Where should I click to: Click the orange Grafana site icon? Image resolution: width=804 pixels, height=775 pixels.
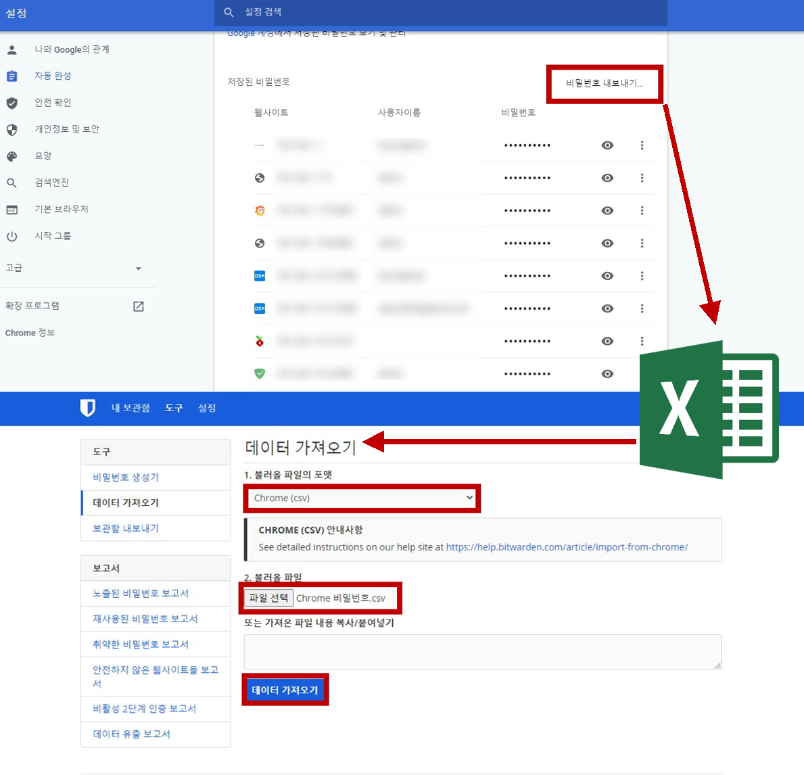tap(260, 210)
